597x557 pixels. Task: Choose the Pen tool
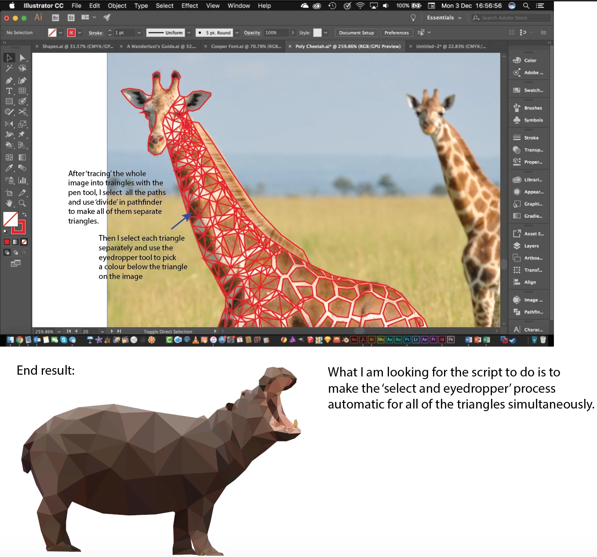click(x=9, y=80)
